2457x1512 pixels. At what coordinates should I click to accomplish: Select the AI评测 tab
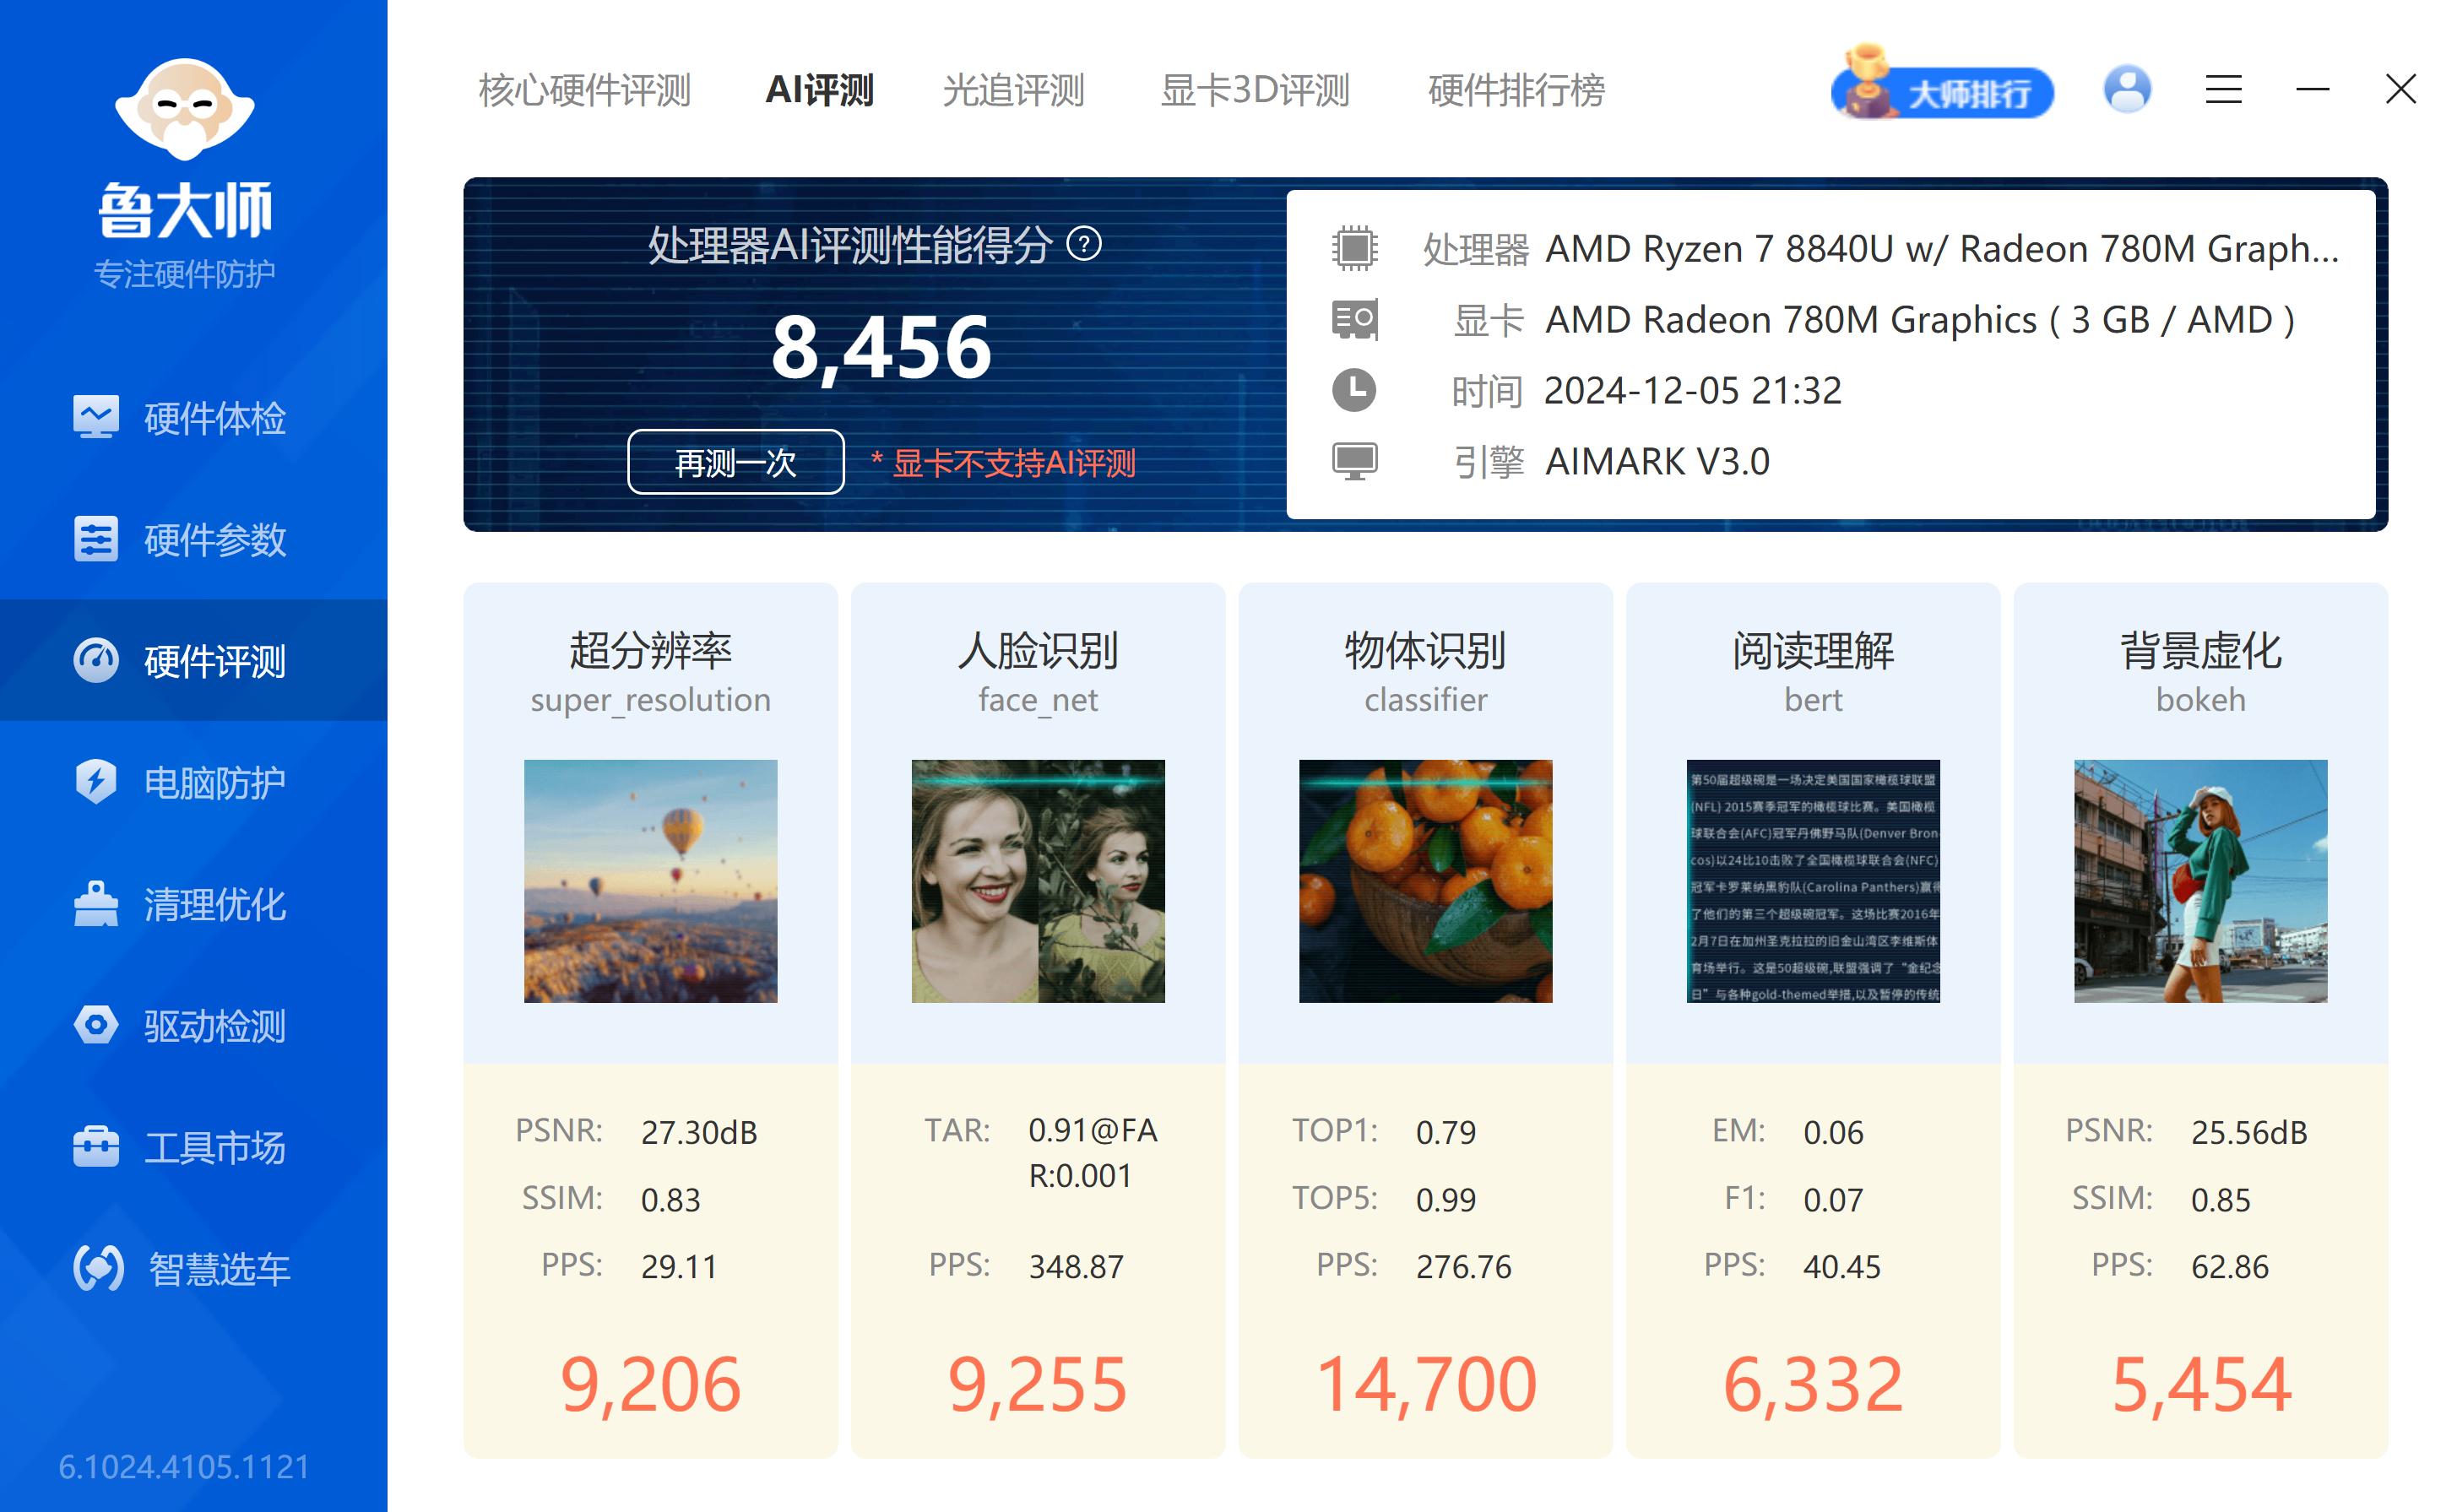point(819,90)
